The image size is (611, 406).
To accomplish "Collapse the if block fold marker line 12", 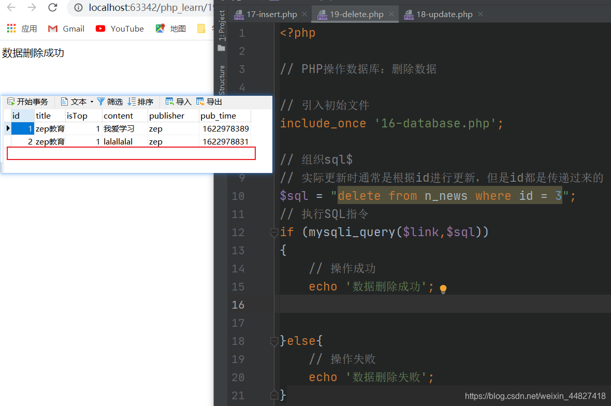I will tap(274, 233).
